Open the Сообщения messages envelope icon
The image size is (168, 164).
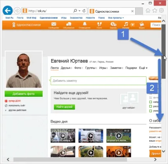[53, 24]
